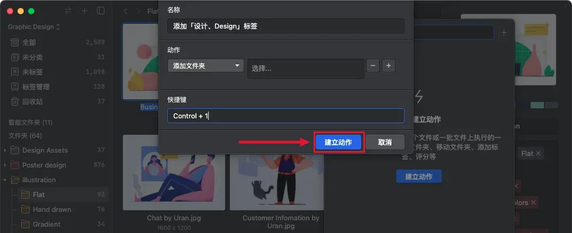Click the Design Assets folder icon
Screen dimensions: 572x233
[15, 150]
